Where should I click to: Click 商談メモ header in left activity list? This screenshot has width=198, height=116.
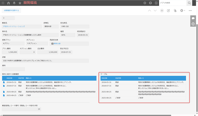coord(28,78)
